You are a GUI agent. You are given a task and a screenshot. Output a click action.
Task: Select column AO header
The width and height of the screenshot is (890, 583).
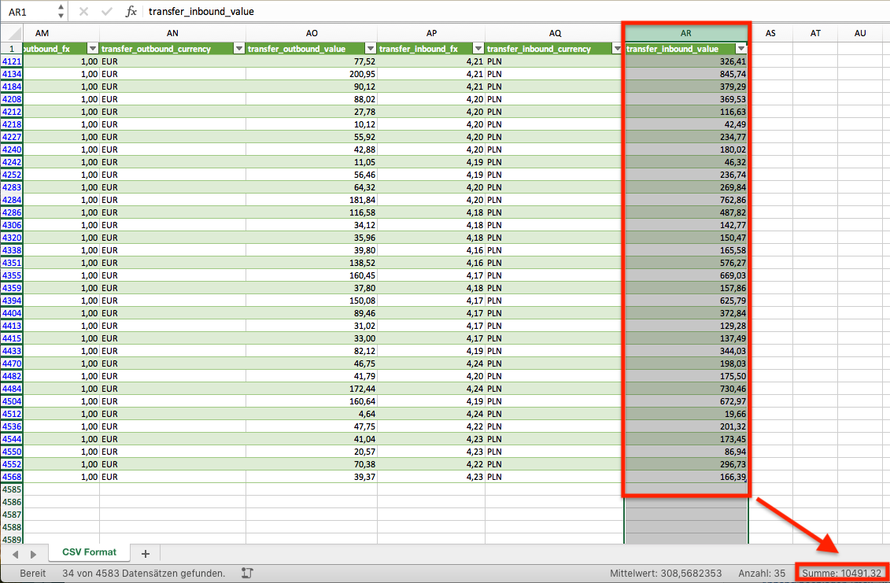[x=312, y=33]
